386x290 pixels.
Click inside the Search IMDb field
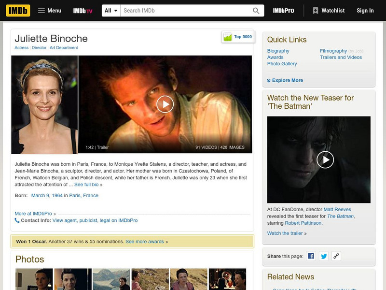coord(183,10)
